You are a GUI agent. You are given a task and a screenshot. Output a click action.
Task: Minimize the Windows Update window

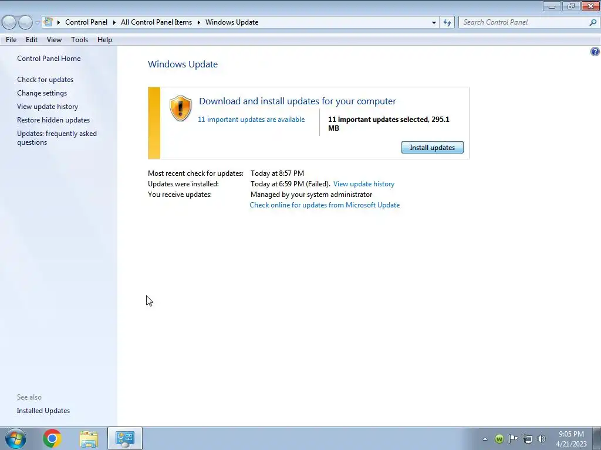(x=552, y=6)
